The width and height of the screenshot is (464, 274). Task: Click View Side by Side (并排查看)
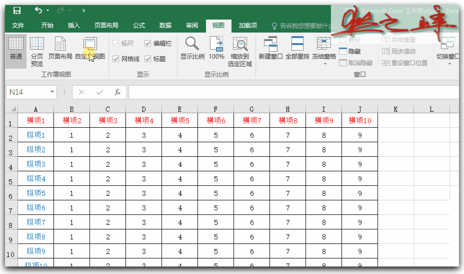tap(398, 40)
